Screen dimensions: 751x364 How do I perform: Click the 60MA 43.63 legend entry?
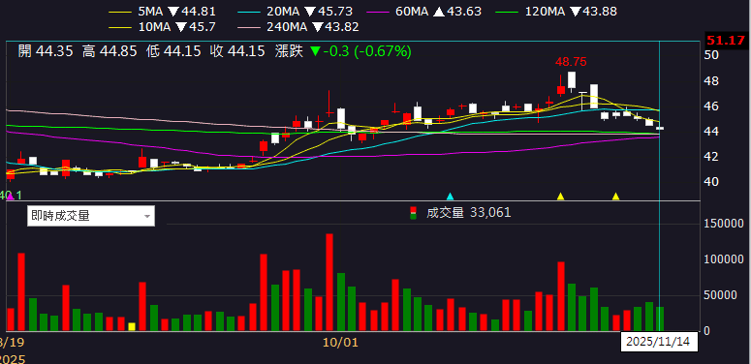coord(424,12)
